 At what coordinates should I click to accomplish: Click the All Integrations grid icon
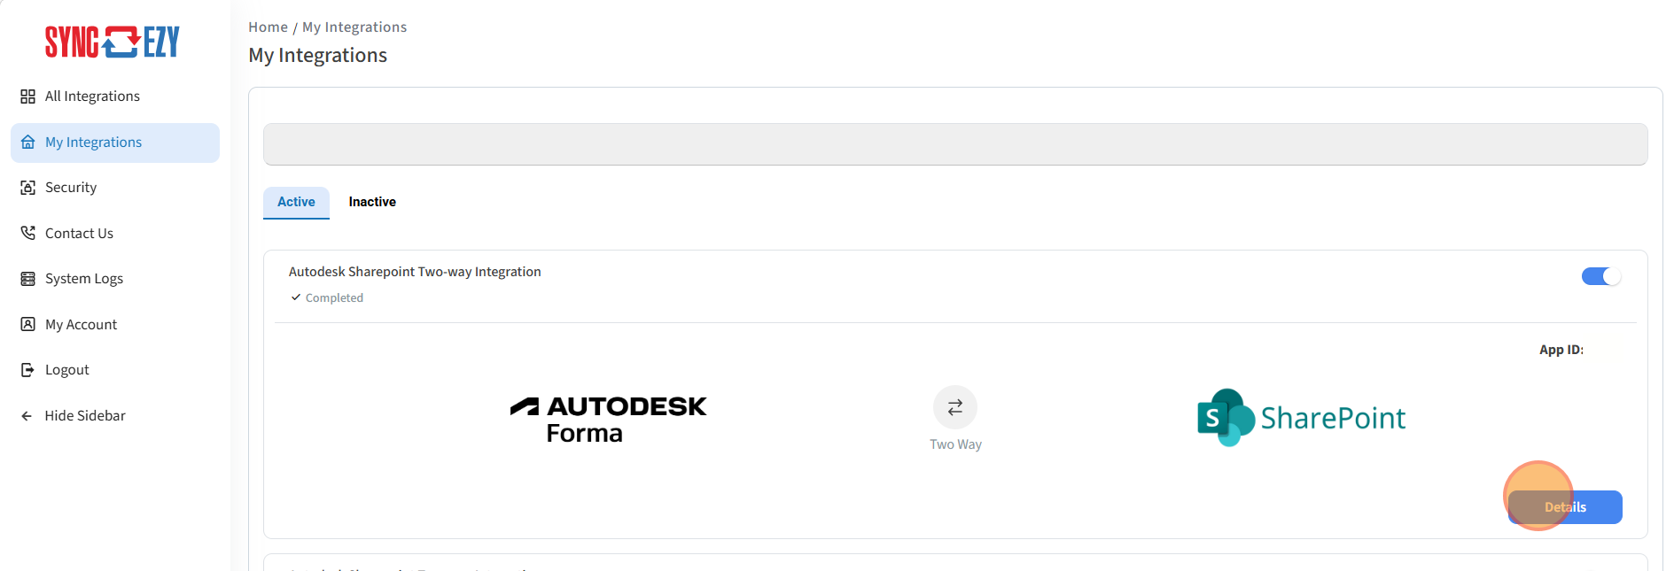coord(28,96)
